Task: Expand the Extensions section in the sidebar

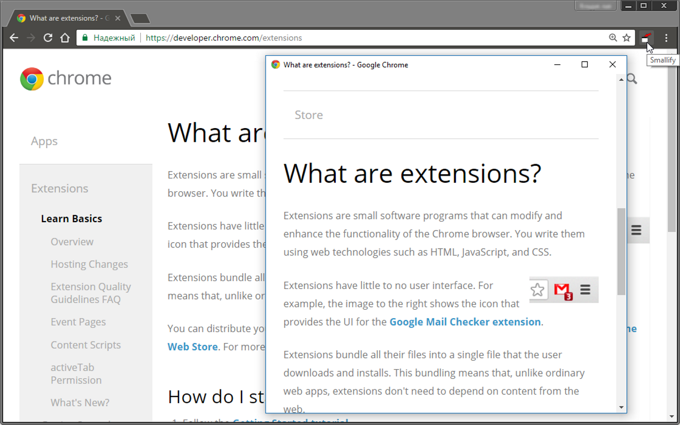Action: click(x=59, y=188)
